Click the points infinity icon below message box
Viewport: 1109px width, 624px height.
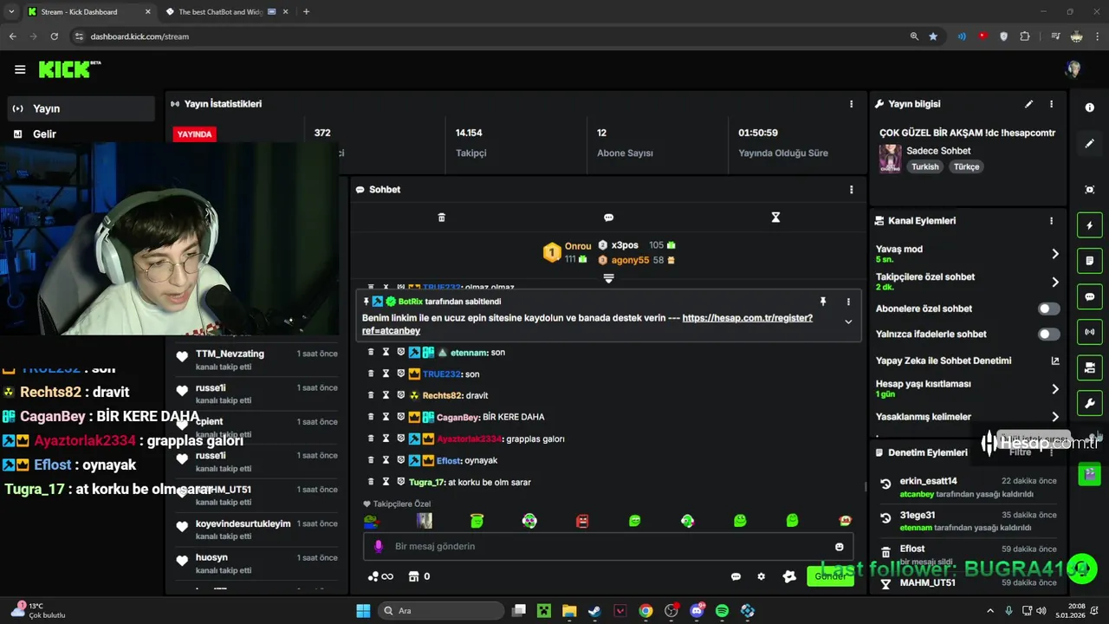point(380,576)
